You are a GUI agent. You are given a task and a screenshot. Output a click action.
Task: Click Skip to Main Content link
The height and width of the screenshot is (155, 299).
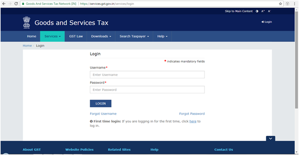point(239,11)
